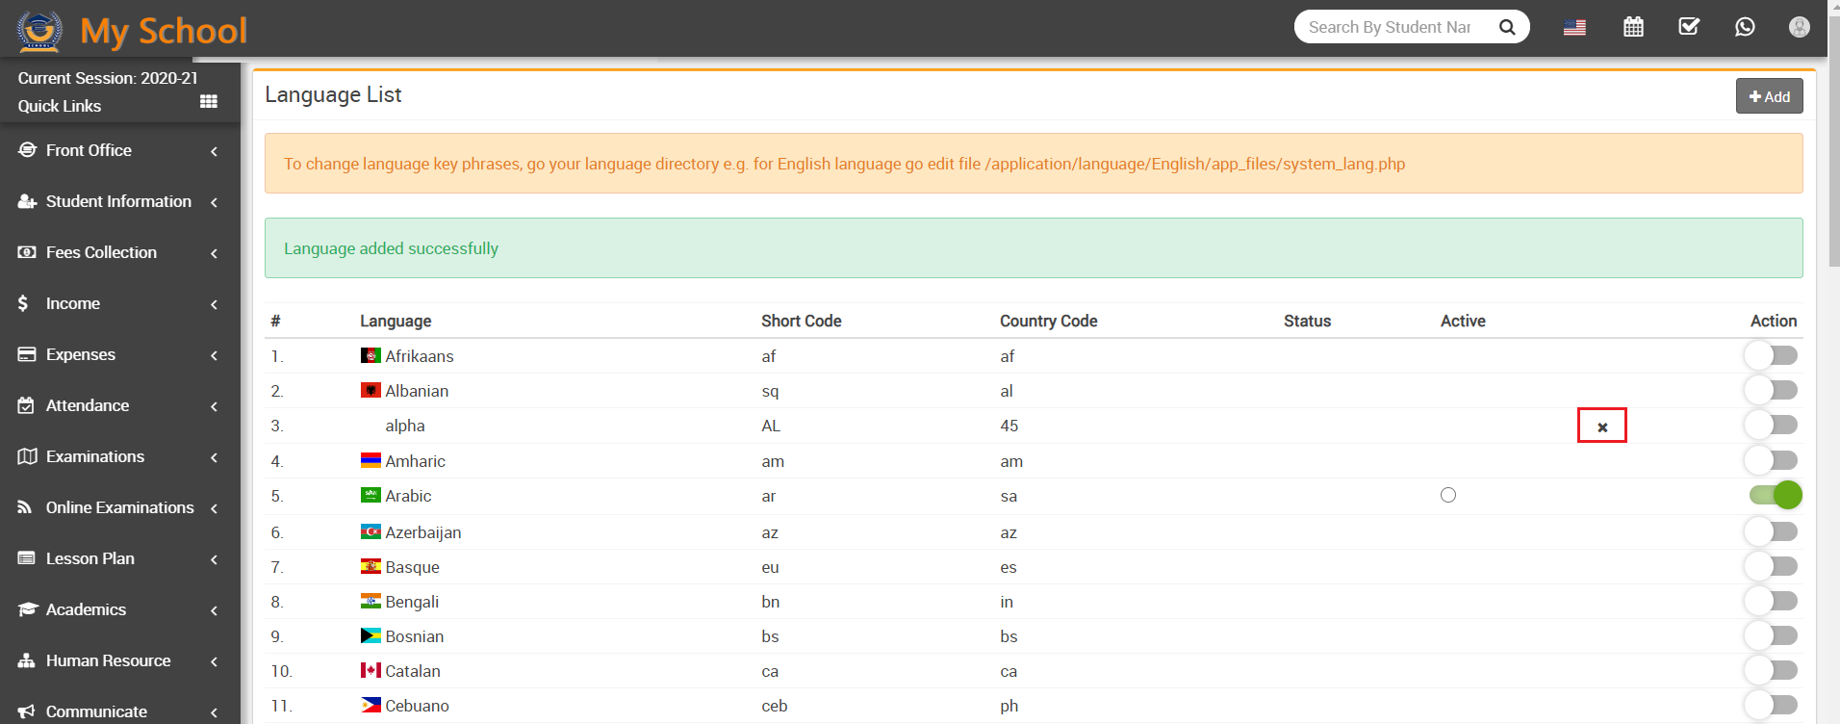The image size is (1840, 724).
Task: Click the Search By Student Name field
Action: click(x=1390, y=27)
